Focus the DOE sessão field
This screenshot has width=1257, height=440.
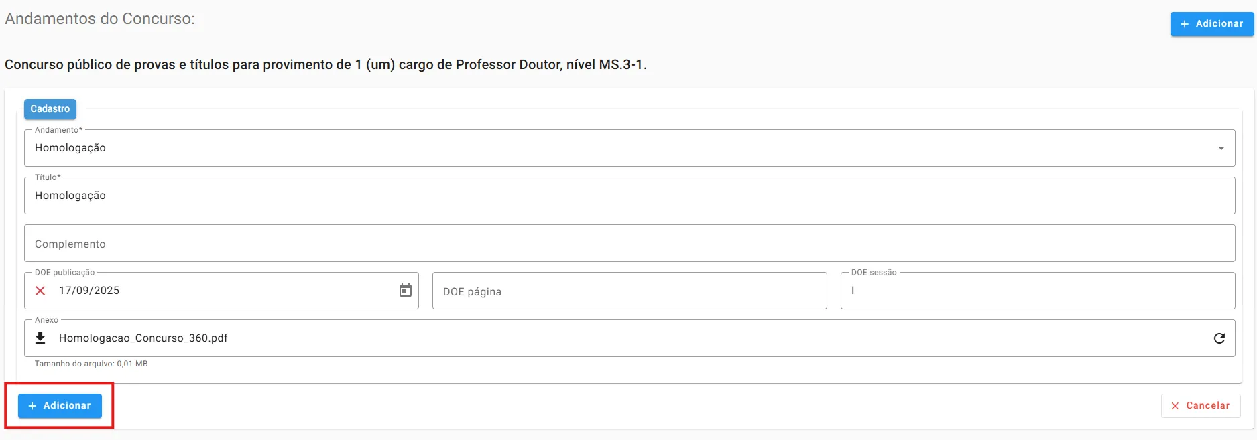(x=1037, y=291)
